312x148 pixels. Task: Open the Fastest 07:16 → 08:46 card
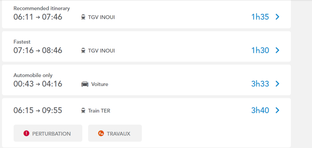[146, 46]
